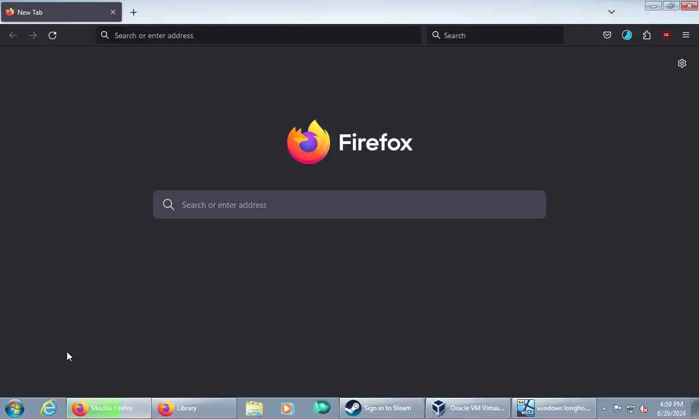Click the magnifier icon in toolbar Search box
This screenshot has height=419, width=699.
(436, 35)
